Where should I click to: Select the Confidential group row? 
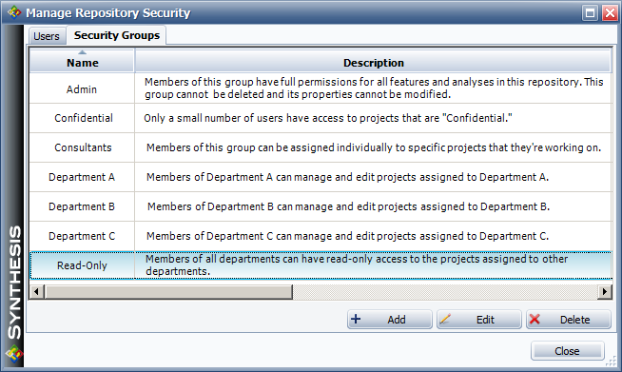coord(321,118)
